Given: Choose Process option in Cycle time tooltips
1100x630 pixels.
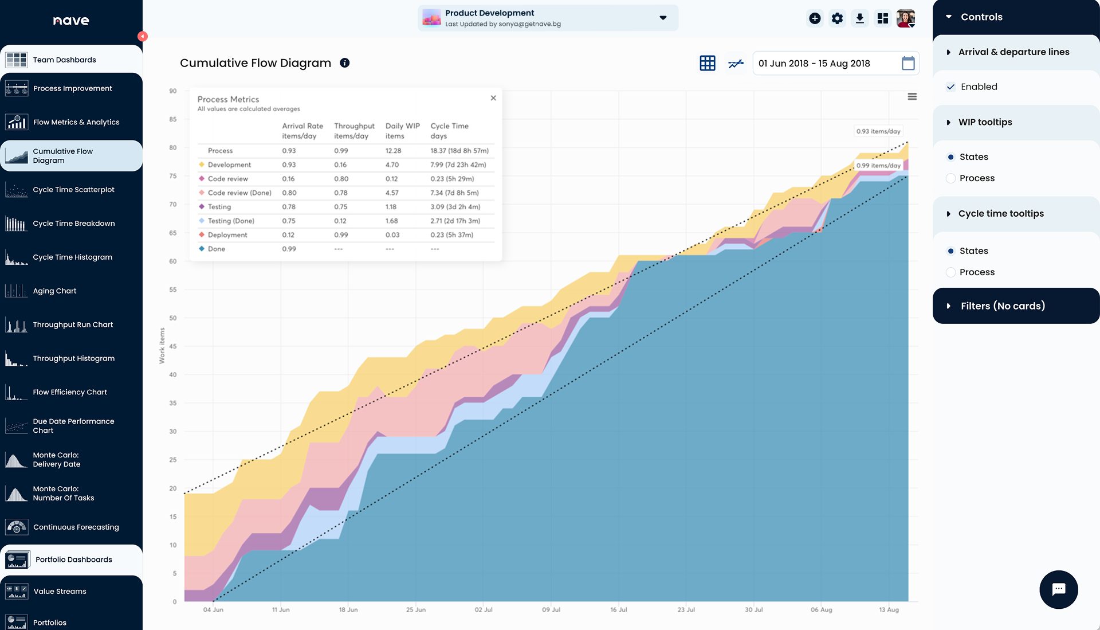Looking at the screenshot, I should (x=951, y=272).
